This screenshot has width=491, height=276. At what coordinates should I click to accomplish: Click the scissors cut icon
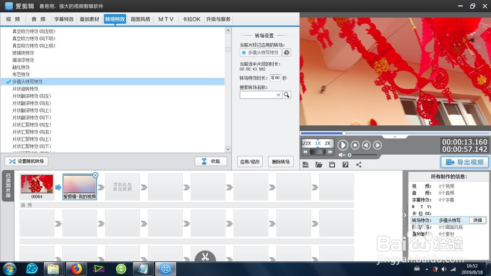205,256
